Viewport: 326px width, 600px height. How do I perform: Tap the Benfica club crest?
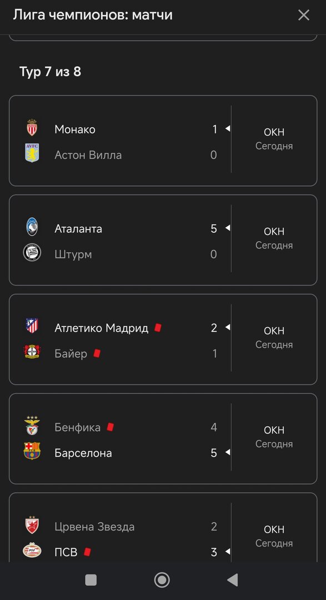tap(32, 426)
